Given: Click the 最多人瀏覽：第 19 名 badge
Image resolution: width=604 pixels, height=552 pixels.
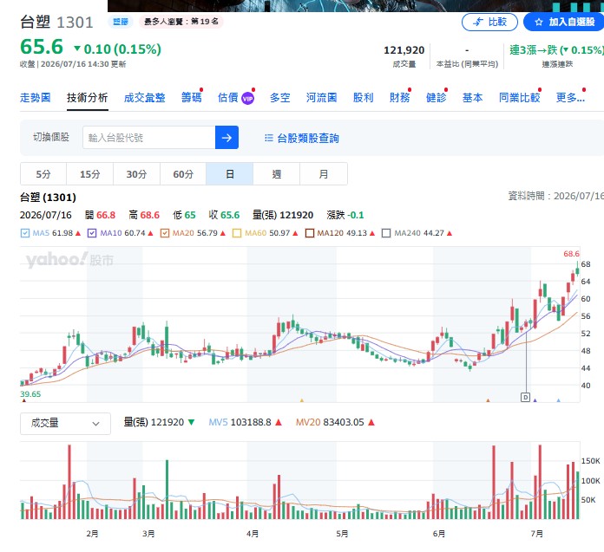Looking at the screenshot, I should click(181, 22).
